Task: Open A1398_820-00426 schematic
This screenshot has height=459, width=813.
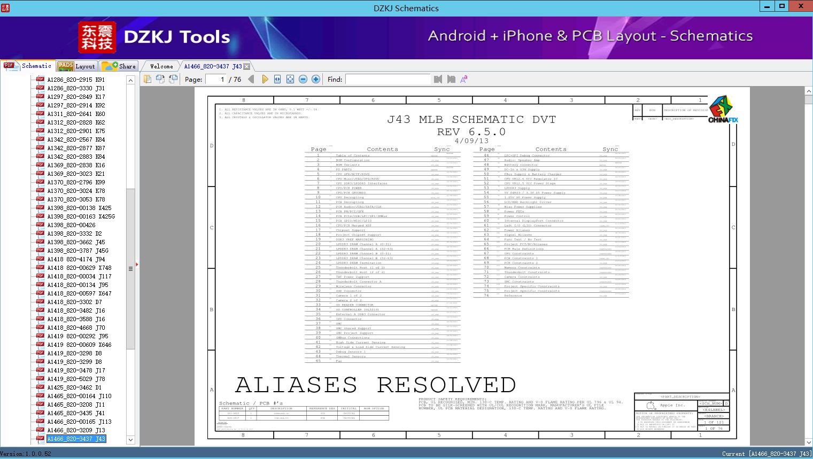Action: 71,225
